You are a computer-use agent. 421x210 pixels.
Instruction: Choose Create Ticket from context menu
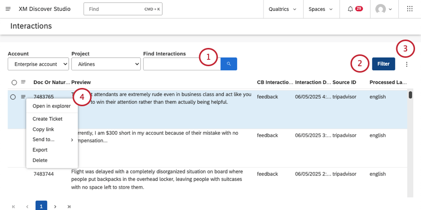click(x=47, y=119)
